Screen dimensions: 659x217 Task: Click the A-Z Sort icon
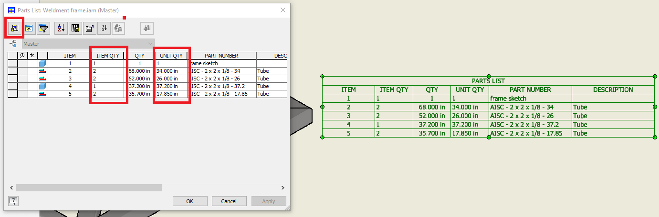[x=61, y=28]
